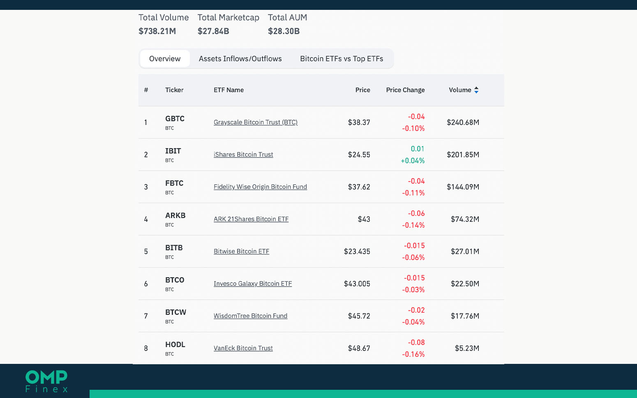
Task: Click the -0.14% price change of ARKB
Action: click(413, 225)
